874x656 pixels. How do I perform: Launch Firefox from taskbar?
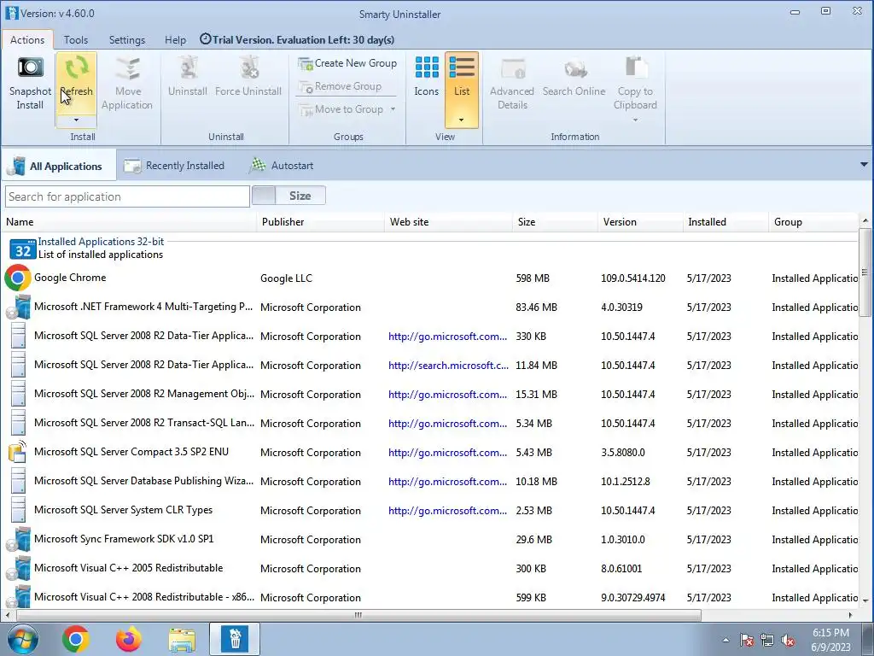click(x=129, y=639)
